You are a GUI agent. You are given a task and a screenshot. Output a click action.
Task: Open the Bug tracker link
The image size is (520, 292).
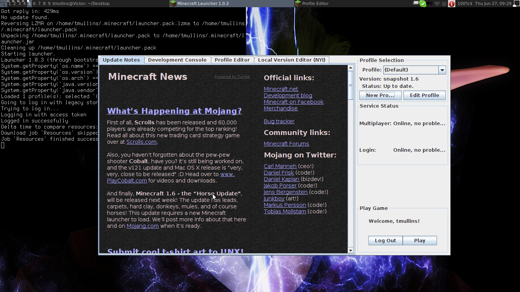[x=279, y=121]
